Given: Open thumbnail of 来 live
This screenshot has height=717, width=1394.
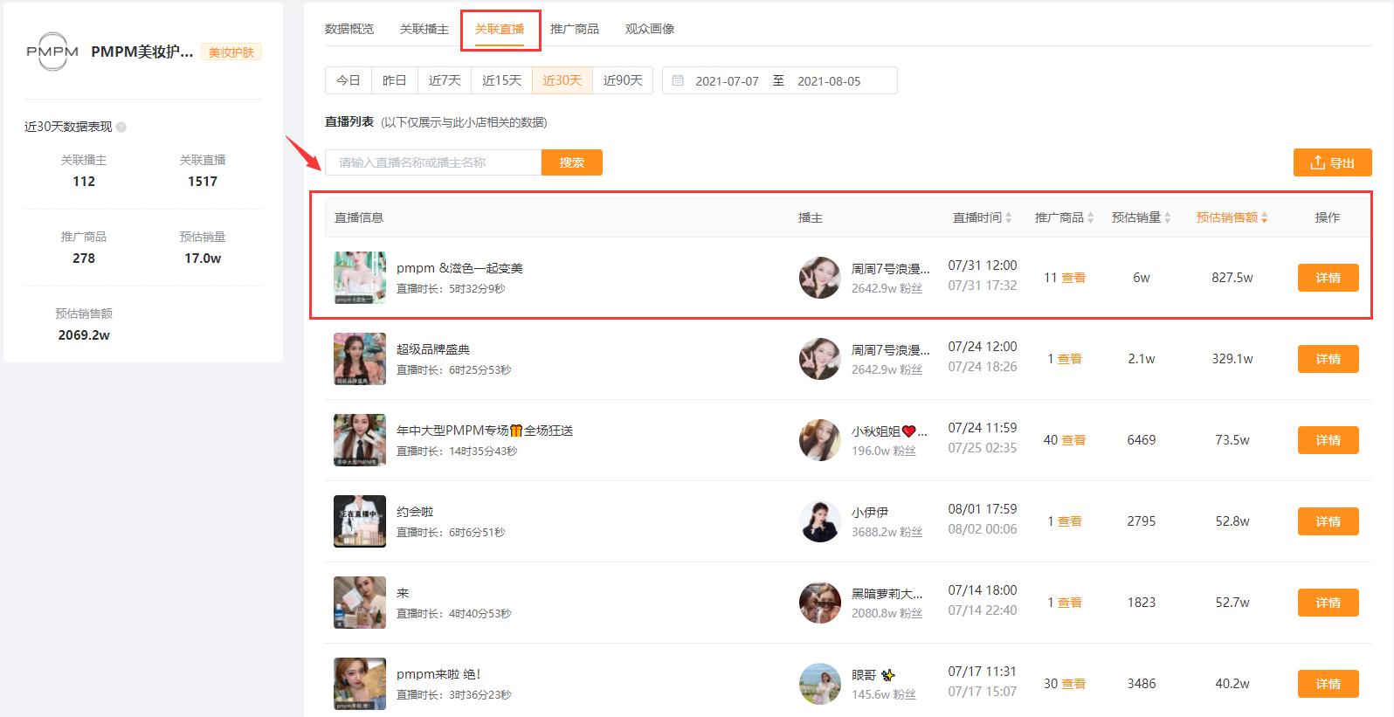Looking at the screenshot, I should (360, 603).
